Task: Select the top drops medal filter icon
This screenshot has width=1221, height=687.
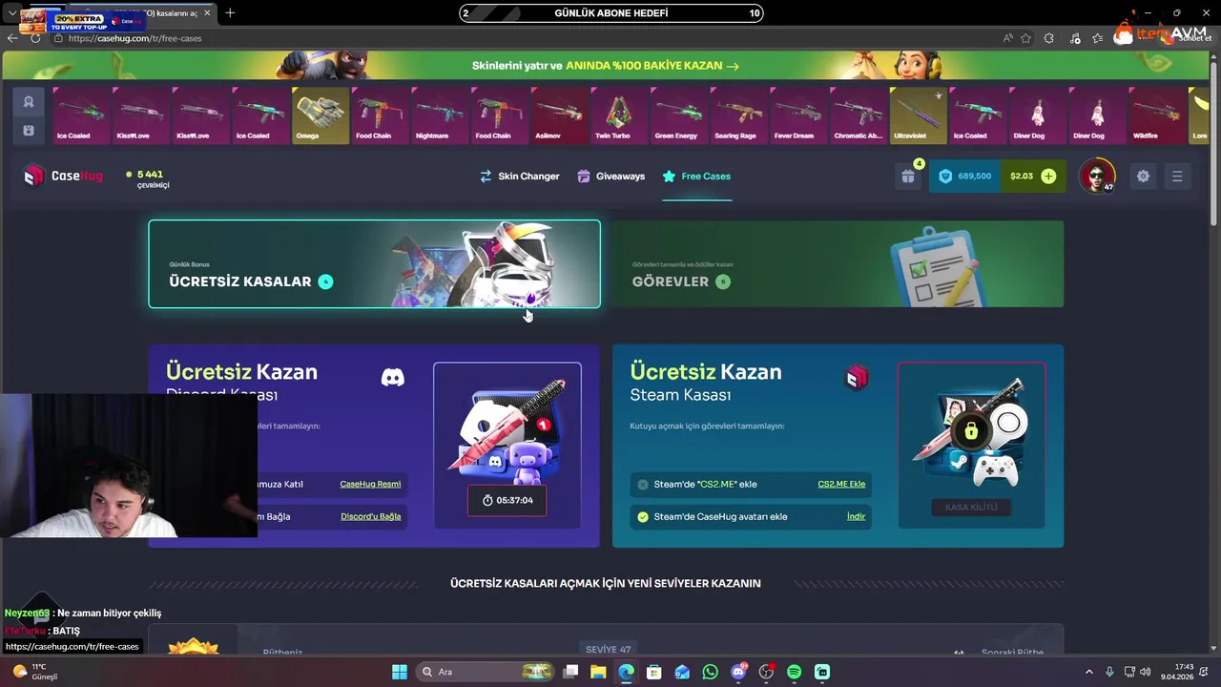Action: (x=29, y=102)
